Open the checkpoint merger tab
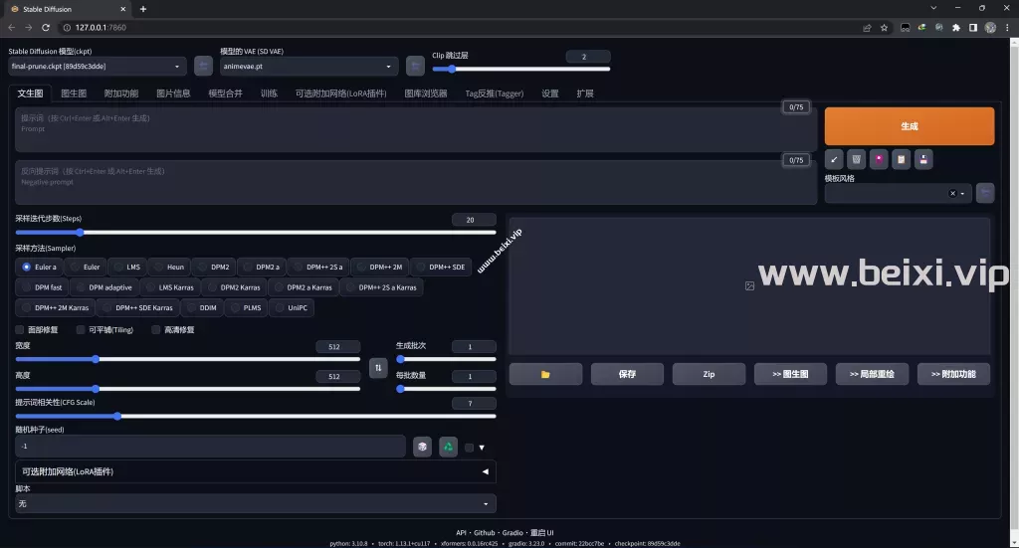 [226, 93]
